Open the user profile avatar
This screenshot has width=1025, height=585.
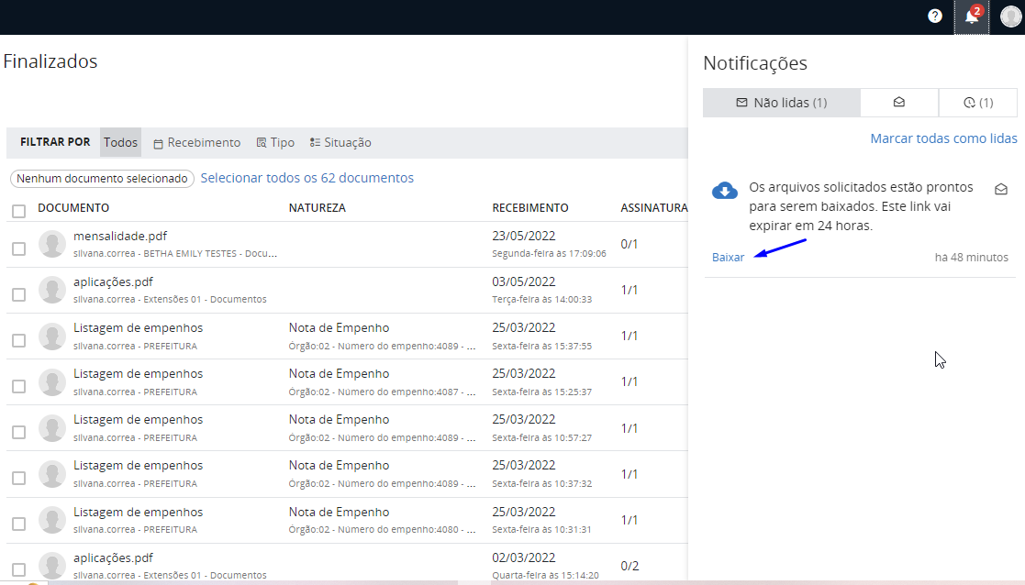tap(1010, 17)
